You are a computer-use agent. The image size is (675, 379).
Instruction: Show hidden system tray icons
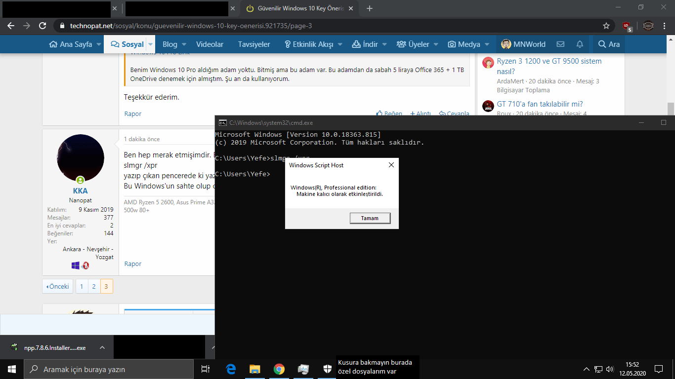(x=587, y=369)
